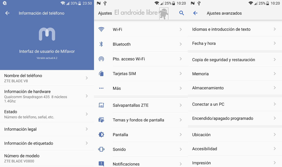Open Nombre del teléfono chevron
The height and width of the screenshot is (167, 282).
[87, 78]
